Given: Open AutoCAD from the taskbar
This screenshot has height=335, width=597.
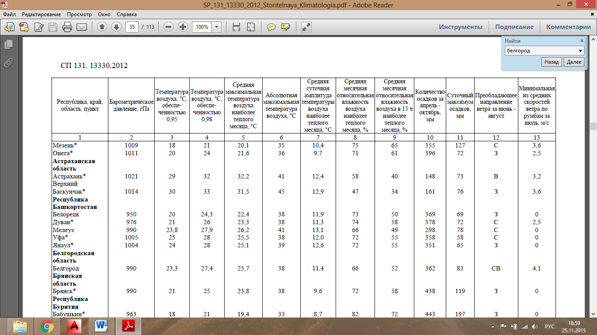Looking at the screenshot, I should pos(74,326).
